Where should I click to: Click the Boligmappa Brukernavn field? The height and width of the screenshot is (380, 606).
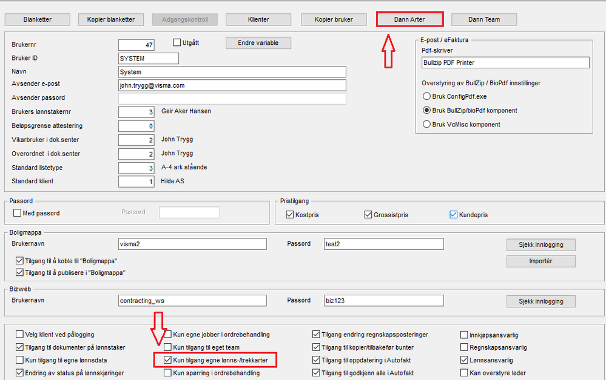[192, 244]
